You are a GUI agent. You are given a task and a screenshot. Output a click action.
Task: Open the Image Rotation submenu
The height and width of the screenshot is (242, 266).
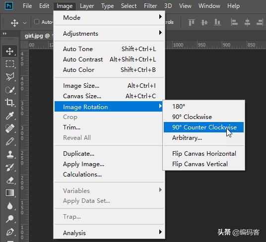click(109, 107)
